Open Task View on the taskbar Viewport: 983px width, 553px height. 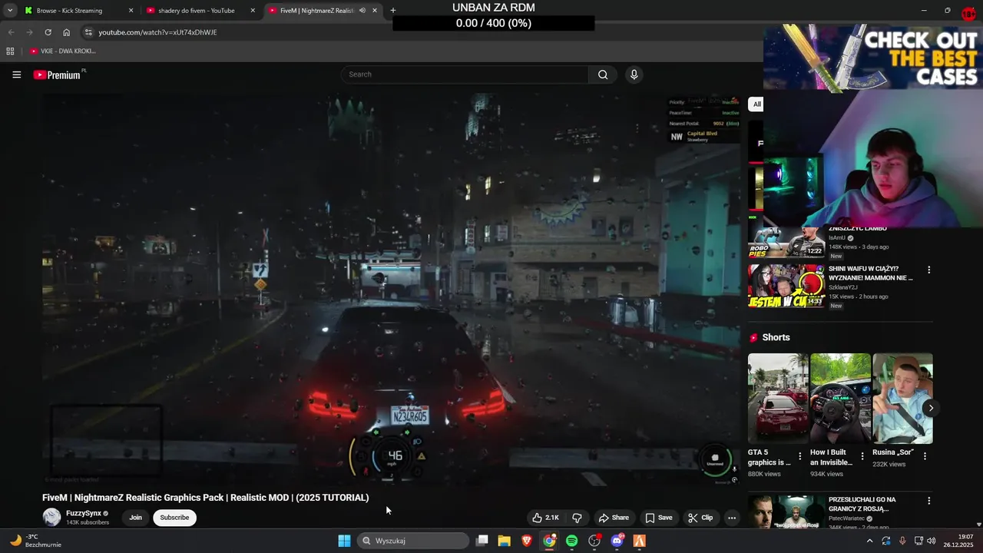pyautogui.click(x=482, y=541)
